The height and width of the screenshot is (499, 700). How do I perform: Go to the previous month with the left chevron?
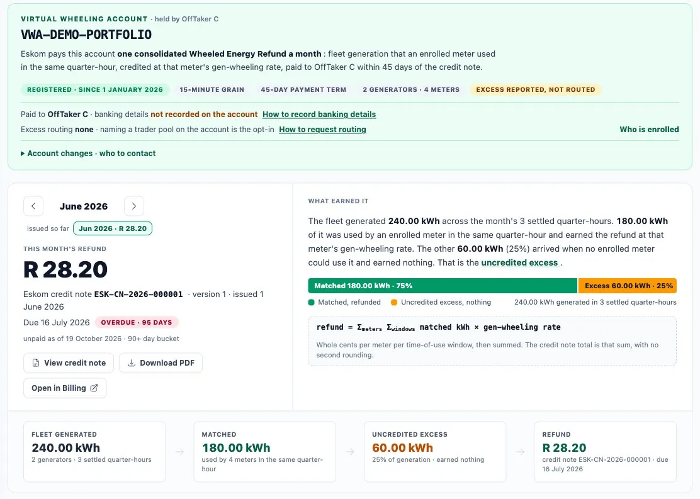tap(33, 206)
